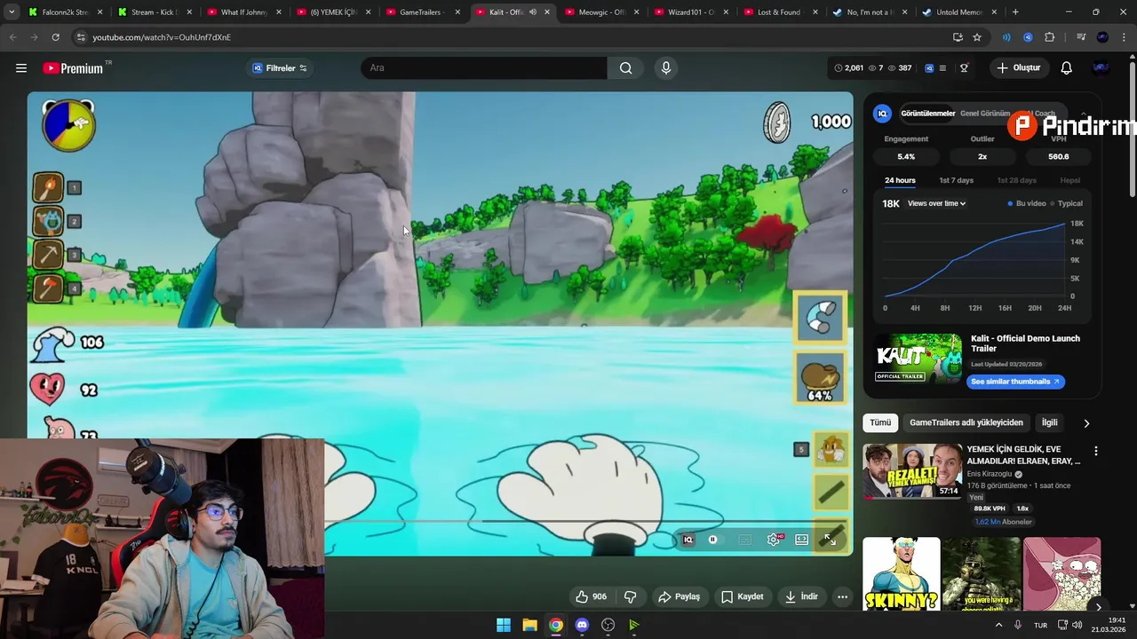Image resolution: width=1137 pixels, height=639 pixels.
Task: Choose the 24 hours time range
Action: pyautogui.click(x=900, y=180)
